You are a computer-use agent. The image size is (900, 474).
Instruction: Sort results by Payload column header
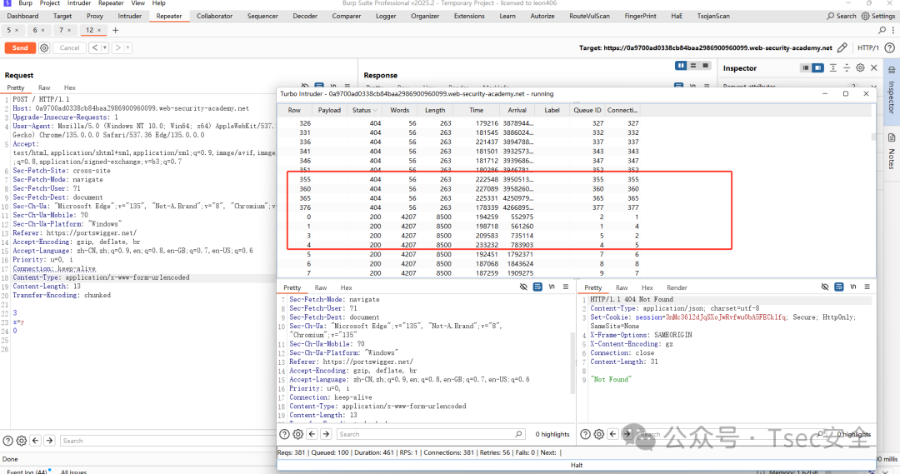coord(329,110)
